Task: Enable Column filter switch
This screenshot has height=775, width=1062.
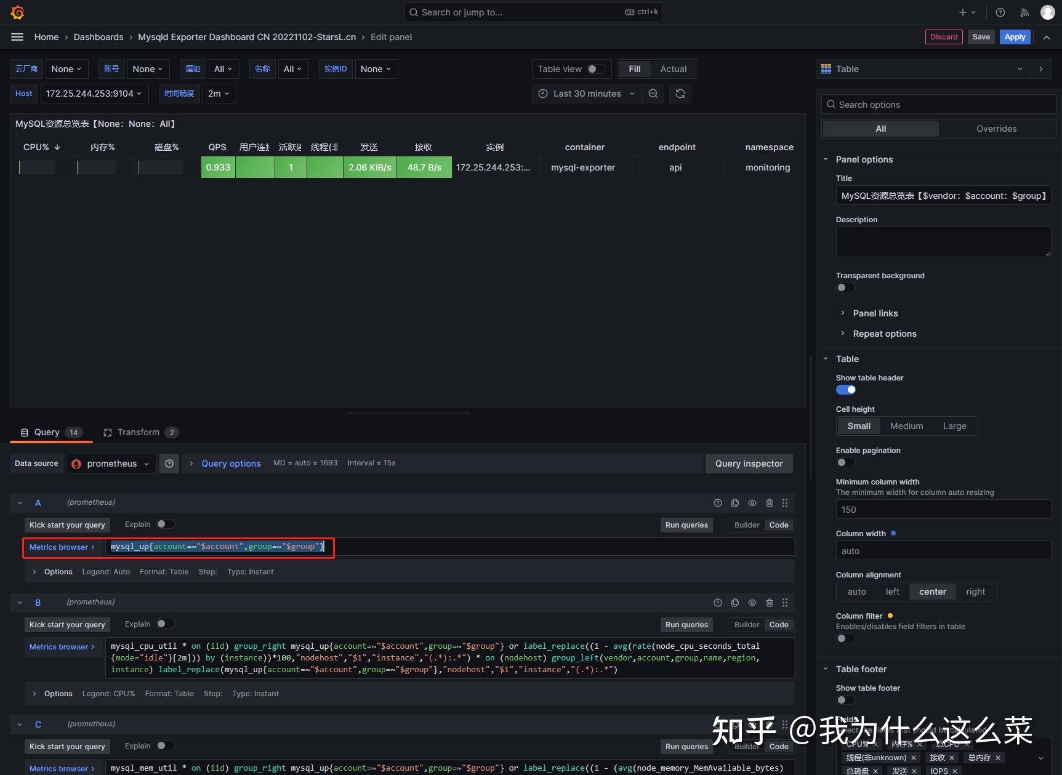Action: 845,638
